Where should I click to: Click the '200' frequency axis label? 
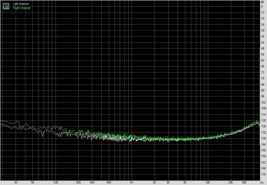click(78, 182)
